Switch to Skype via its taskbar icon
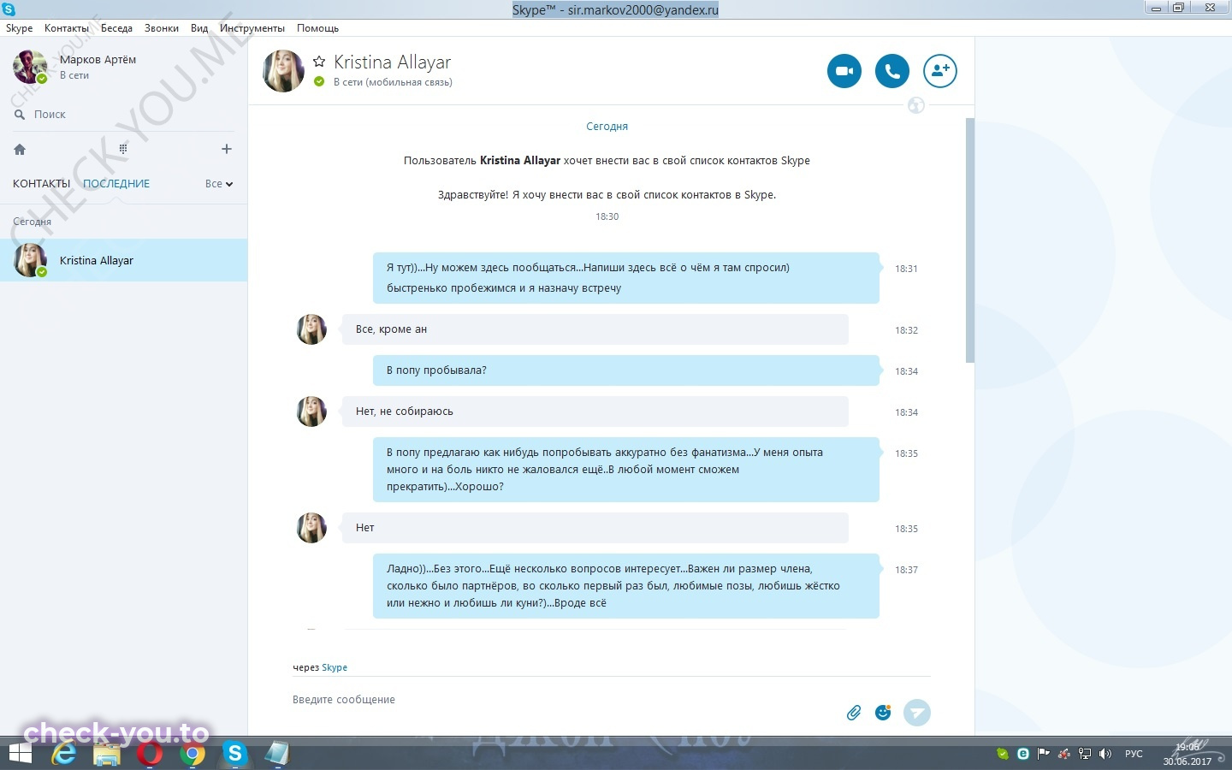Screen dimensions: 1232x770 [x=234, y=753]
